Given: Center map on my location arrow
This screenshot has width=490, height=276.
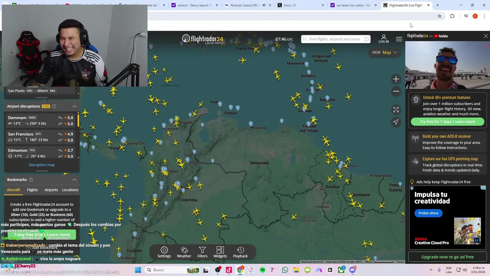Looking at the screenshot, I should click(396, 122).
